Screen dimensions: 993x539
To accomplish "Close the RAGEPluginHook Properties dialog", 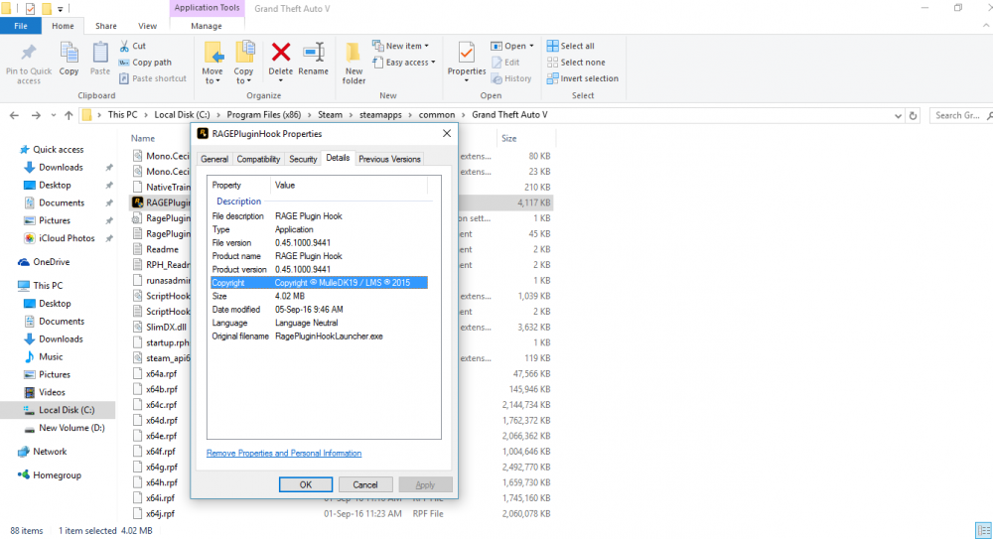I will [447, 134].
